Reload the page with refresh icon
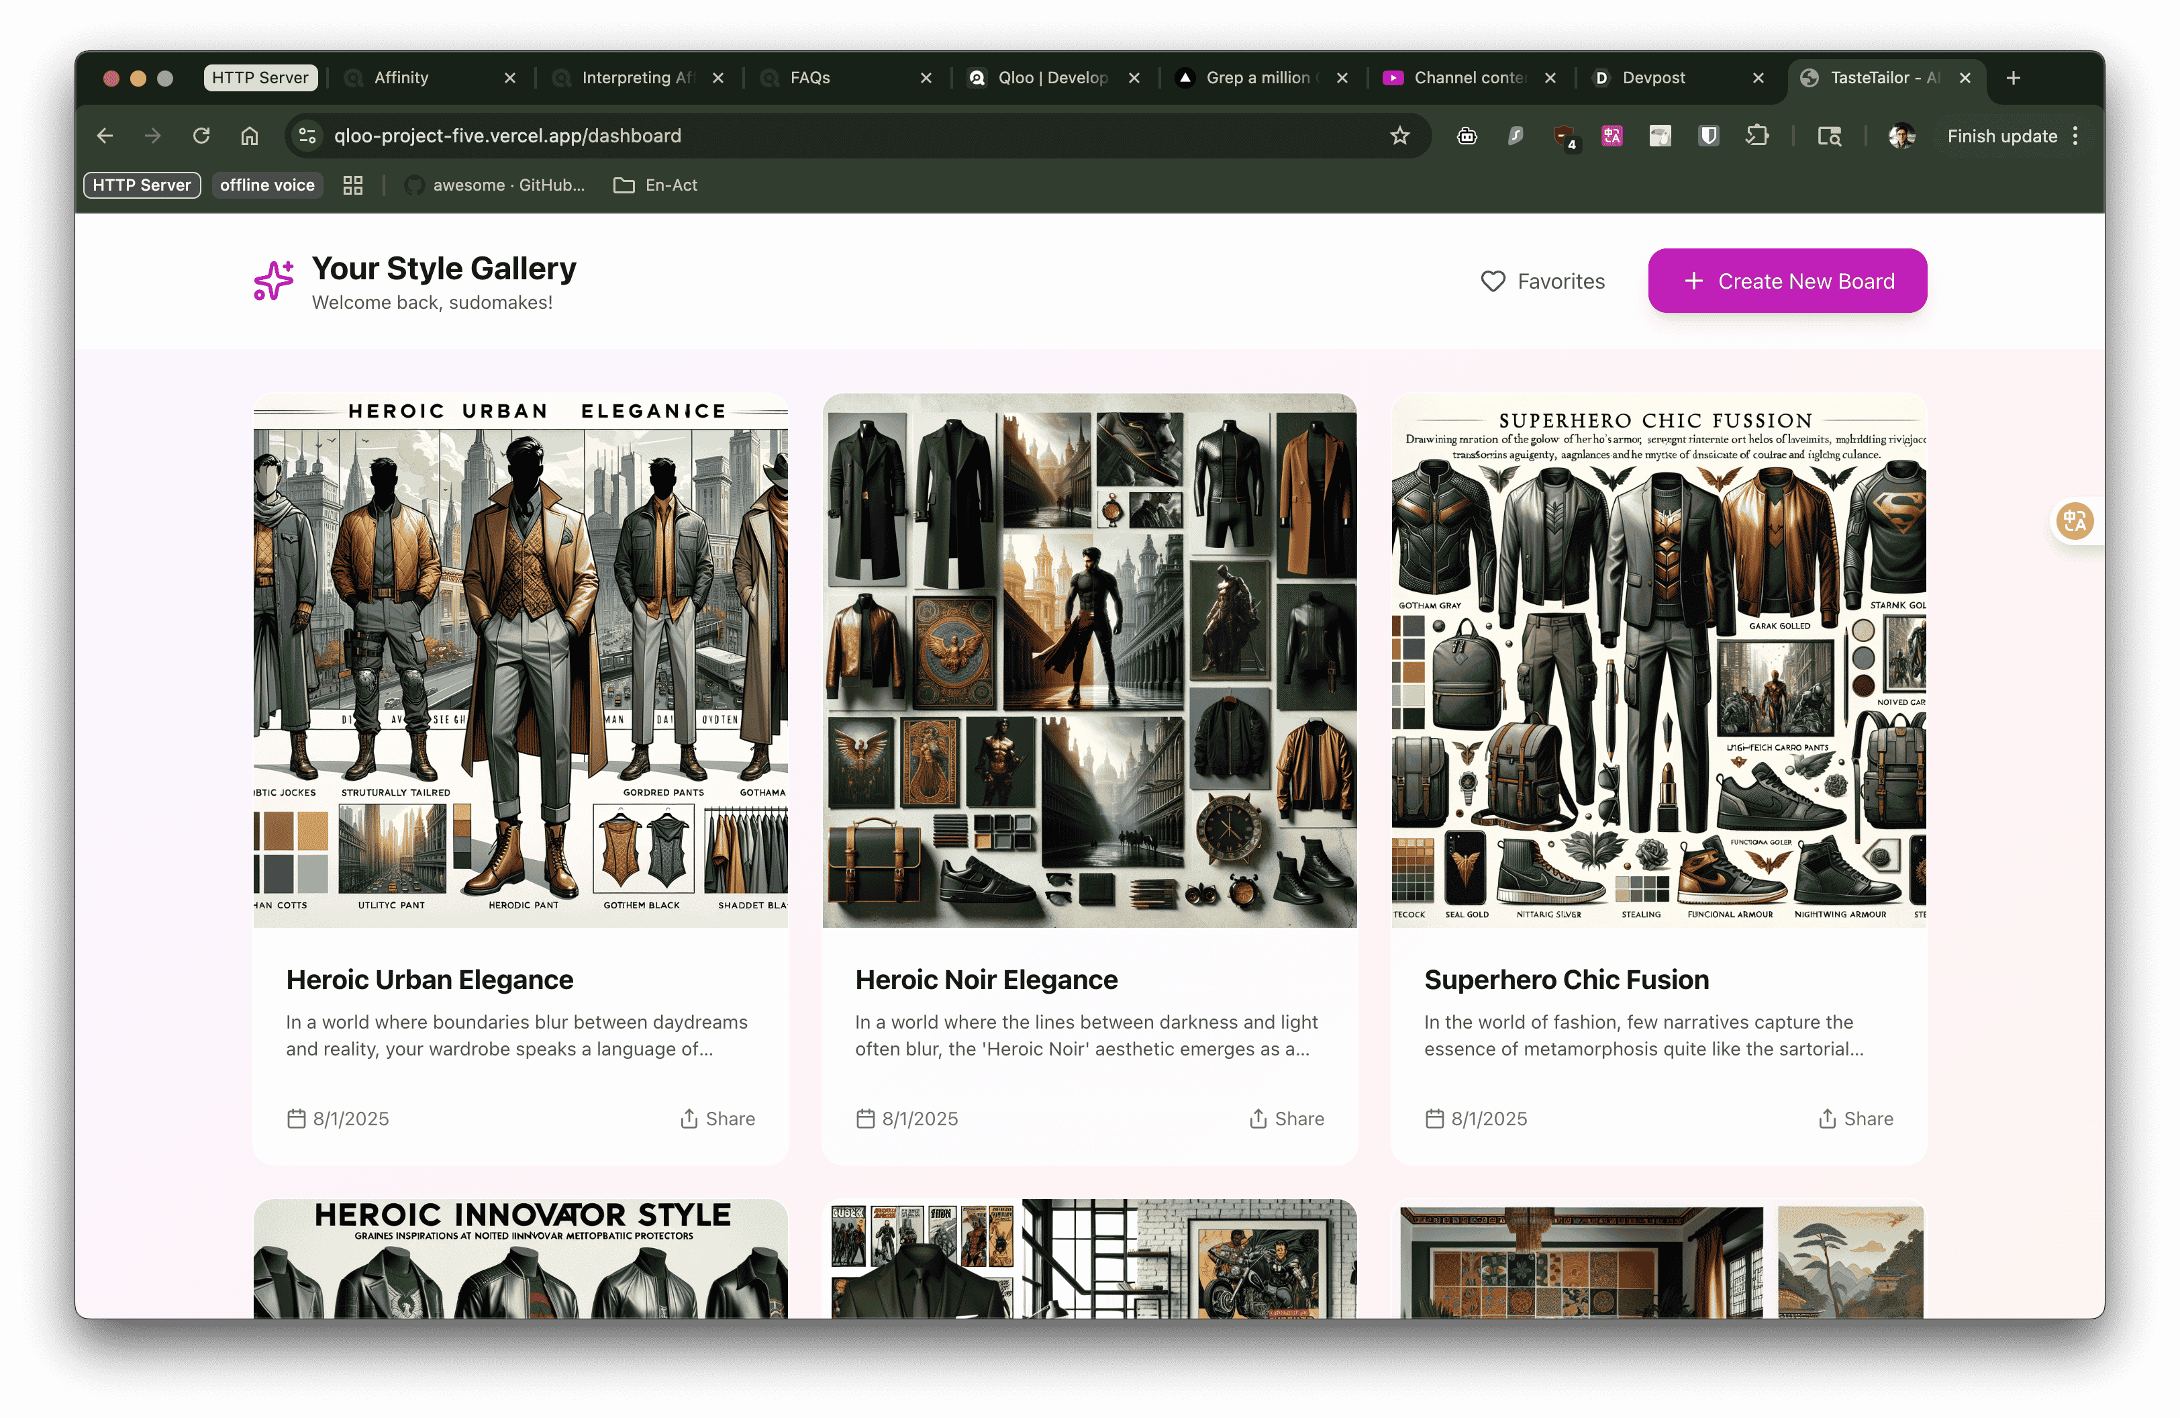Screen dimensions: 2180x1418 (x=201, y=136)
